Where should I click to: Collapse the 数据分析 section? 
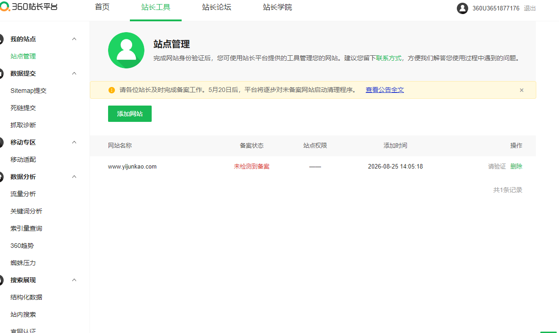tap(74, 177)
